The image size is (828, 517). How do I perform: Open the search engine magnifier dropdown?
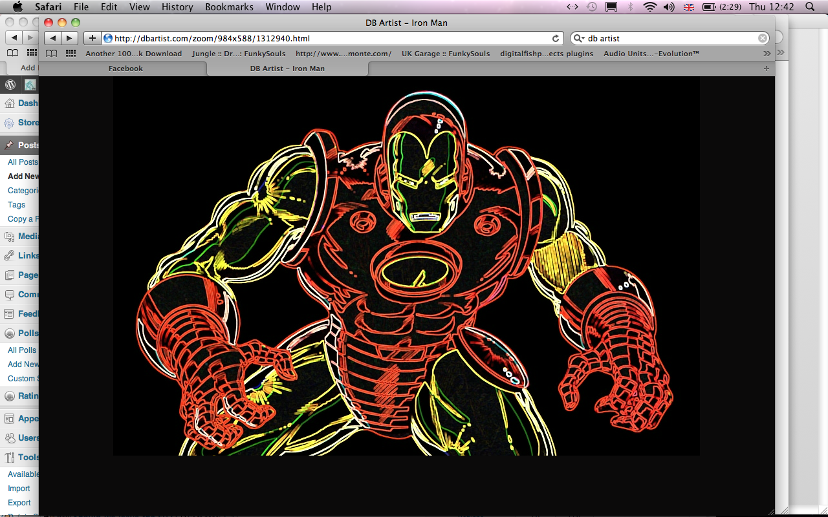pos(578,38)
